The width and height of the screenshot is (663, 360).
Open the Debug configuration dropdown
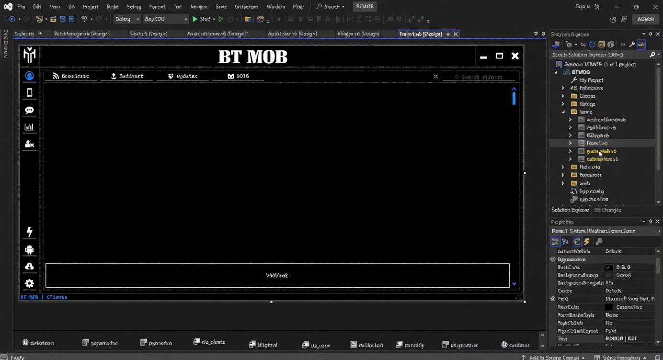(127, 19)
